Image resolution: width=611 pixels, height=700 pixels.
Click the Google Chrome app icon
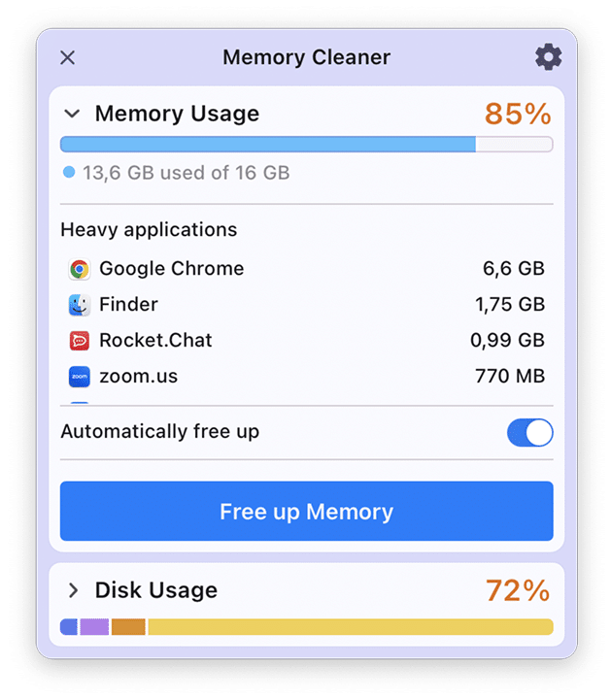(80, 269)
